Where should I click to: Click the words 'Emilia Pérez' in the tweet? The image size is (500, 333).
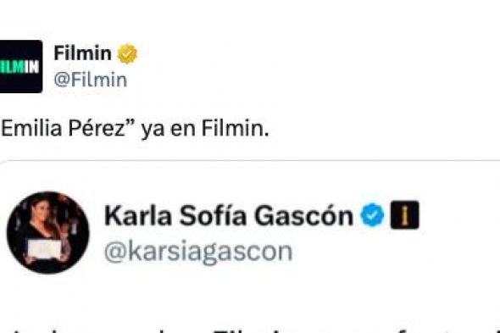[64, 129]
